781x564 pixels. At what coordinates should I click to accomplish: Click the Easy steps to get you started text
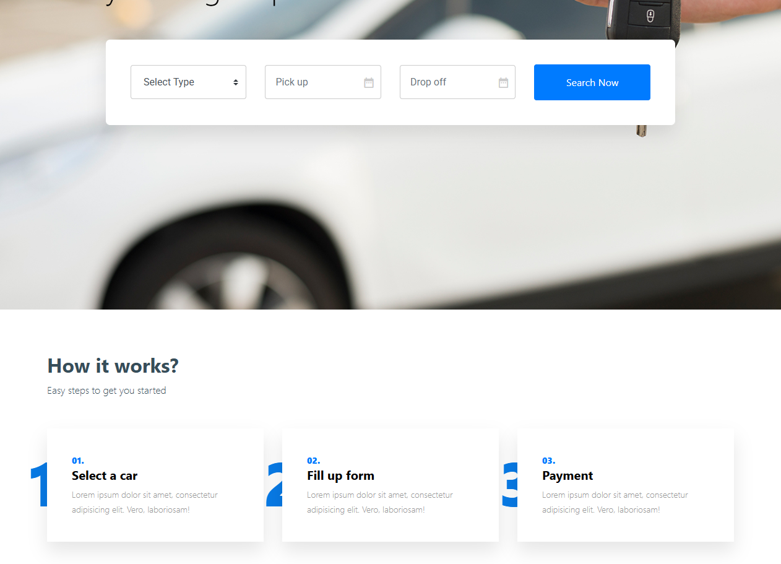click(106, 391)
